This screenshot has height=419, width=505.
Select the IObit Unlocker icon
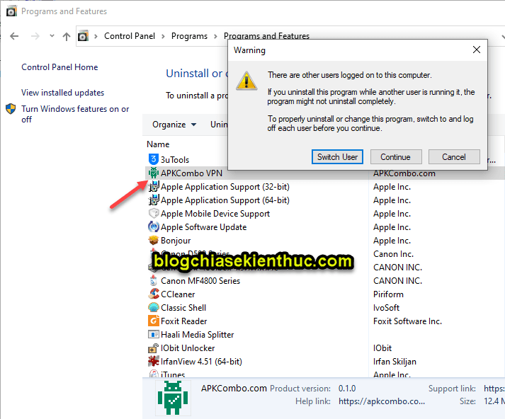pyautogui.click(x=154, y=348)
